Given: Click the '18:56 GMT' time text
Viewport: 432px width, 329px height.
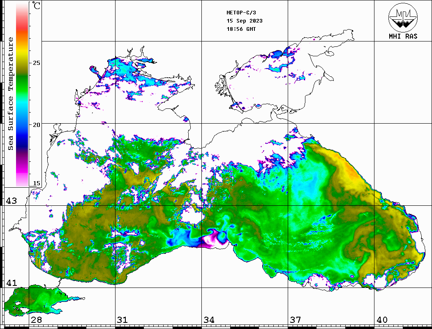Looking at the screenshot, I should pyautogui.click(x=241, y=29).
